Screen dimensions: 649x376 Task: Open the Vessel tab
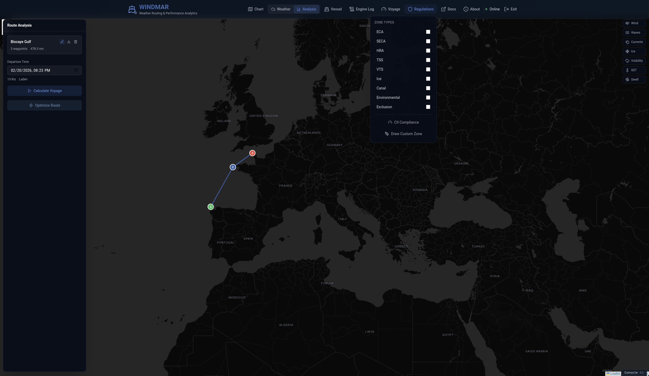pyautogui.click(x=333, y=9)
